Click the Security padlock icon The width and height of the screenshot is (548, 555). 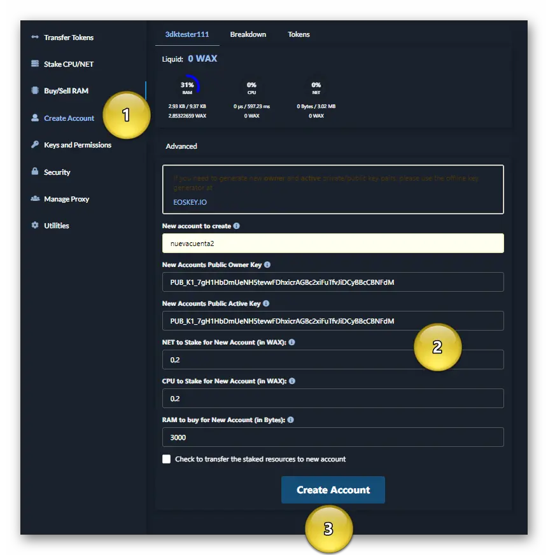pyautogui.click(x=35, y=171)
